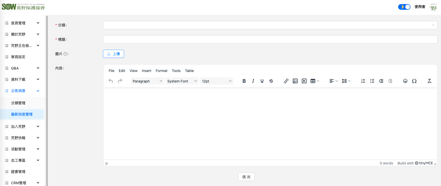Click the 送出 submit button
Image resolution: width=441 pixels, height=186 pixels.
tap(246, 177)
